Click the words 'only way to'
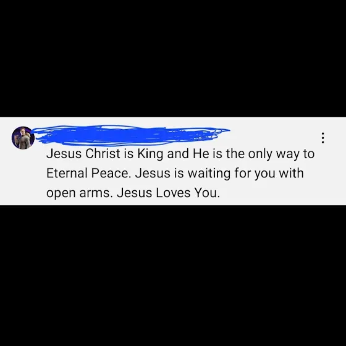Screen dimensions: 346x346 tap(281, 154)
